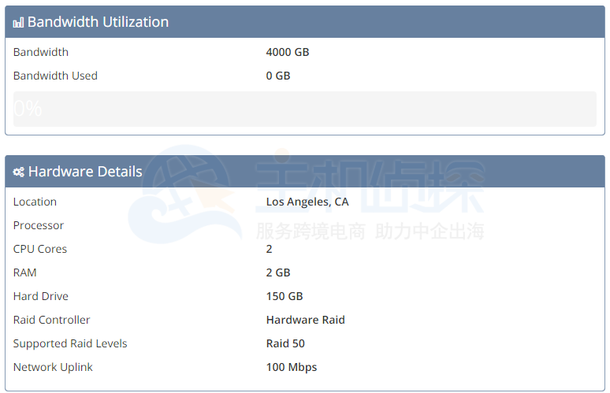This screenshot has width=610, height=393.
Task: Click the 100 Mbps network uplink value
Action: pos(292,367)
